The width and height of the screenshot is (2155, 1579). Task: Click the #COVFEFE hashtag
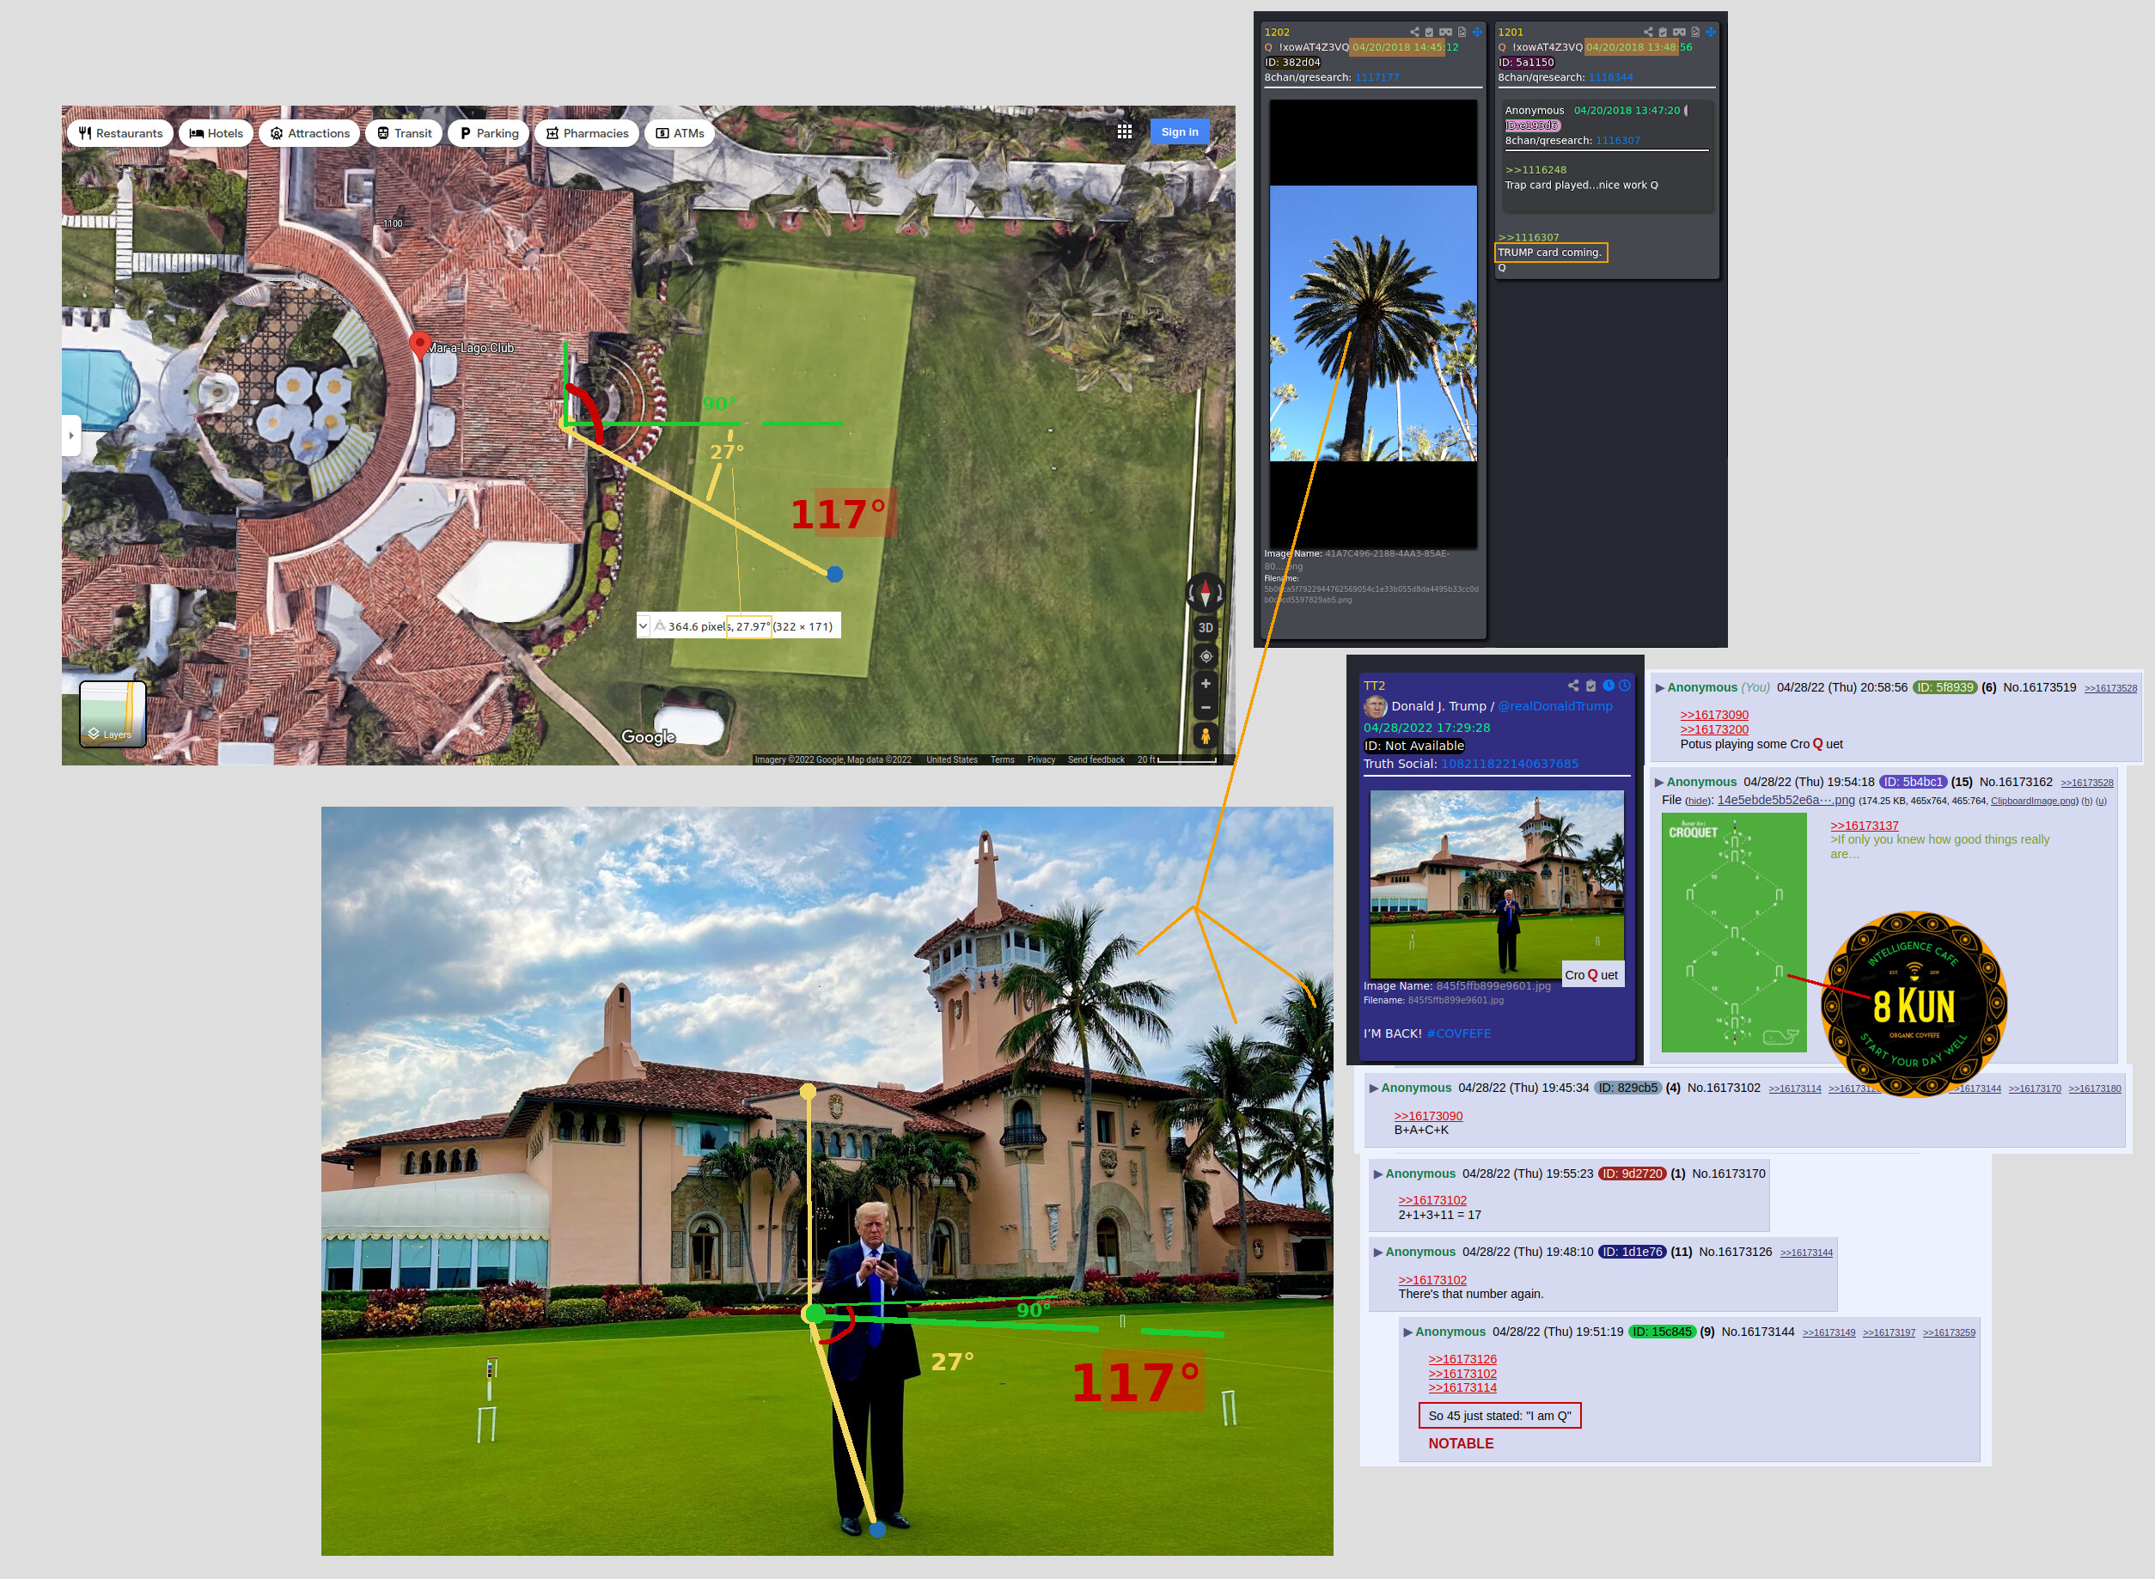click(x=1458, y=1033)
